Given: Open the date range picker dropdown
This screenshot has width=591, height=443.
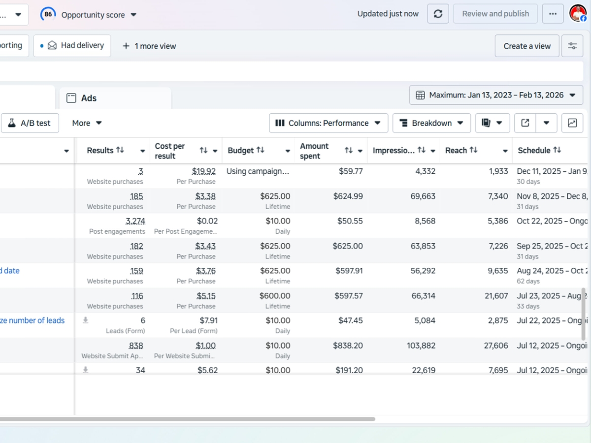Looking at the screenshot, I should point(496,95).
